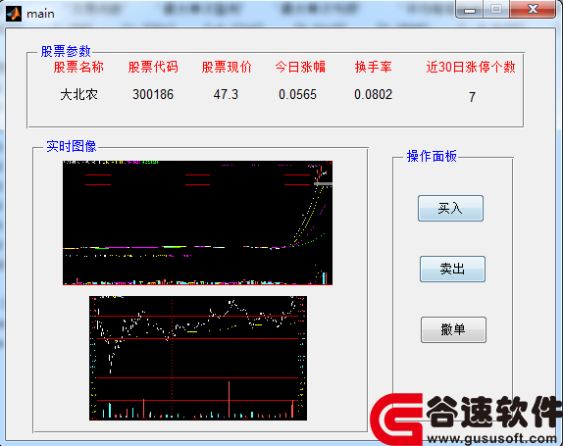This screenshot has width=563, height=446.
Task: Click the 操作面板 panel title
Action: pos(432,157)
